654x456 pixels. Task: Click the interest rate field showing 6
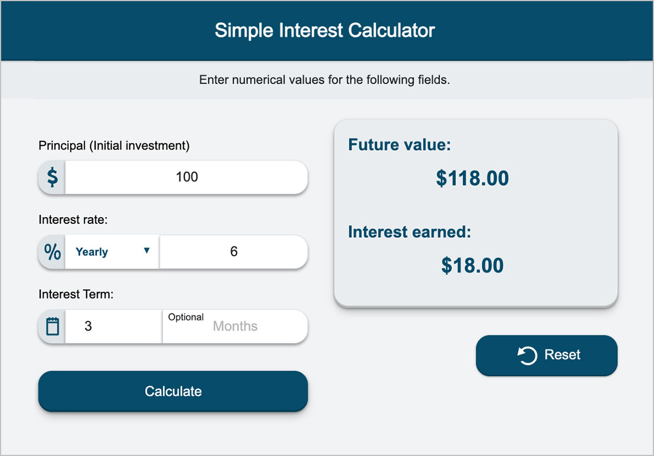click(233, 251)
